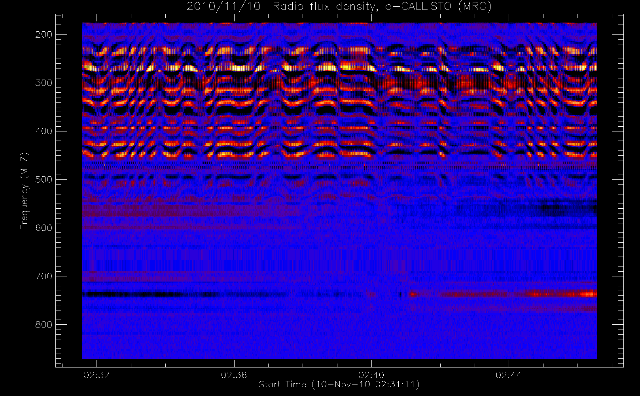Click the 02:32 time tick label
The image size is (640, 396).
(97, 375)
